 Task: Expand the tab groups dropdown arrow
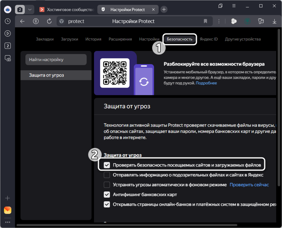(30, 10)
